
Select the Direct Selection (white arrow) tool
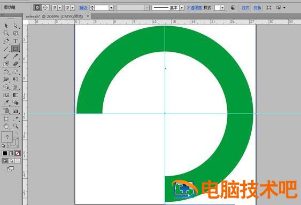click(16, 26)
